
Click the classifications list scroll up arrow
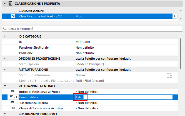[x=181, y=10]
